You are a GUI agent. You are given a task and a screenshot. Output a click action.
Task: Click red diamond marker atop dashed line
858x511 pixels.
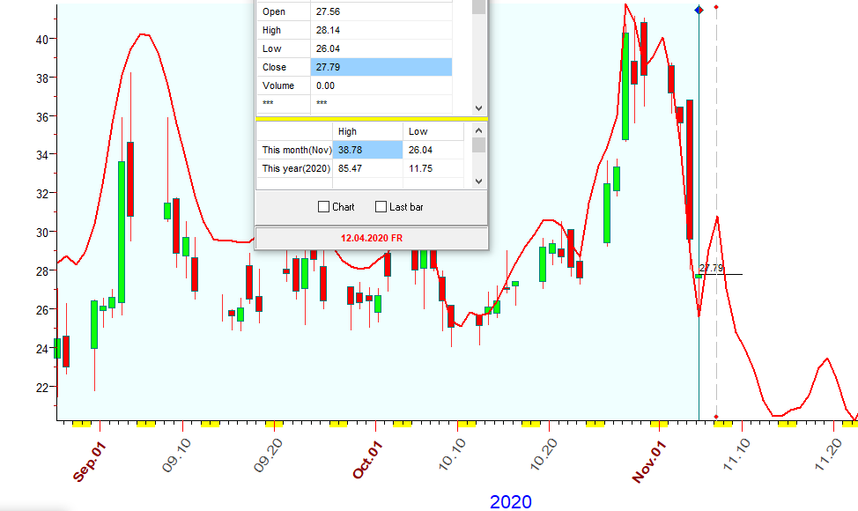[x=716, y=7]
